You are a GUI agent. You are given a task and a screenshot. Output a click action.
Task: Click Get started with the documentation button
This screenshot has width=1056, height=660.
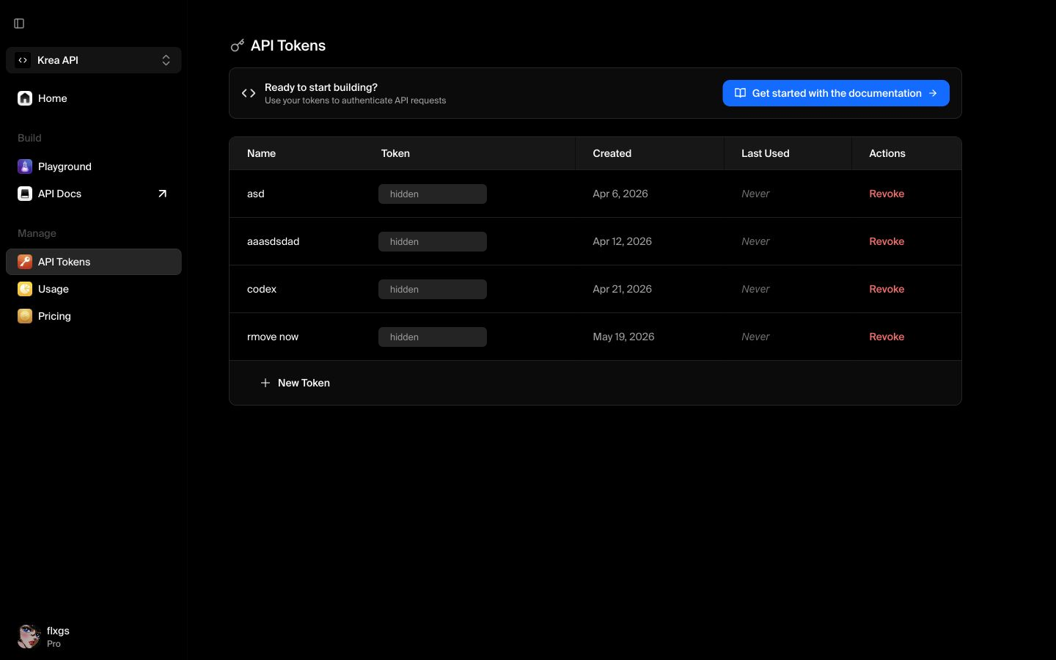(836, 93)
